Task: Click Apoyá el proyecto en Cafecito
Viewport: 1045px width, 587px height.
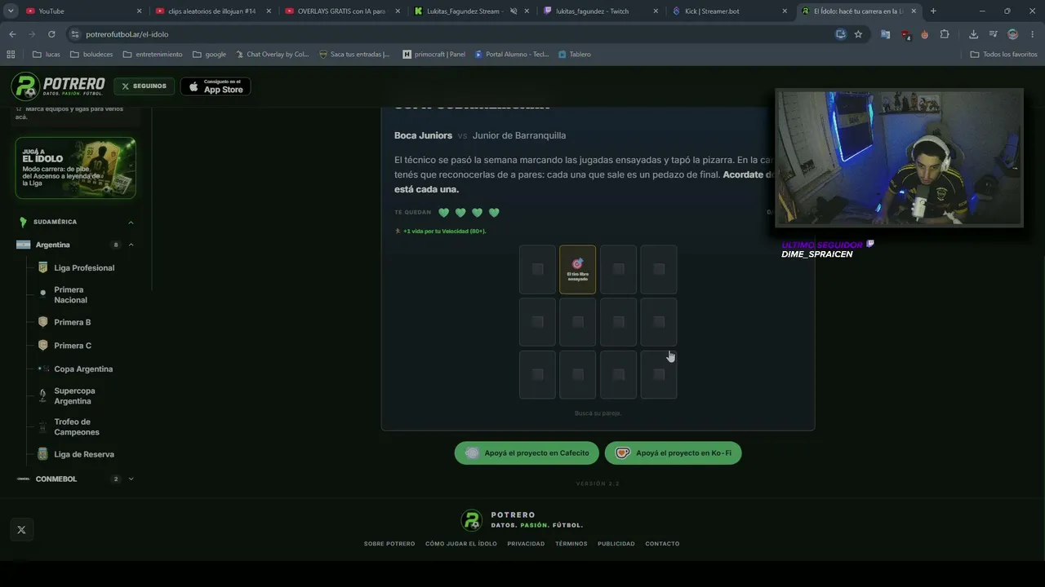Action: click(527, 453)
